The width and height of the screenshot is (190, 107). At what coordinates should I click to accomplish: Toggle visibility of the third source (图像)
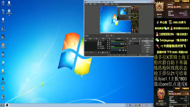click(x=107, y=44)
